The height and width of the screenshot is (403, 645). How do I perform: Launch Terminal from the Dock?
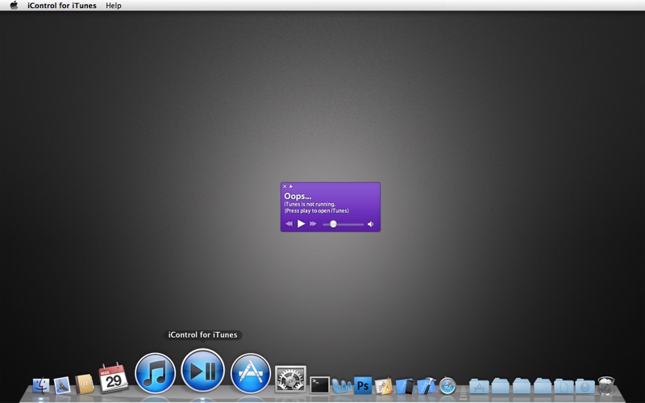point(320,384)
